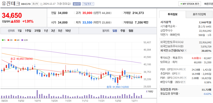Toggle the 실시간 realtime button
This screenshot has height=103, width=213.
pos(77,4)
